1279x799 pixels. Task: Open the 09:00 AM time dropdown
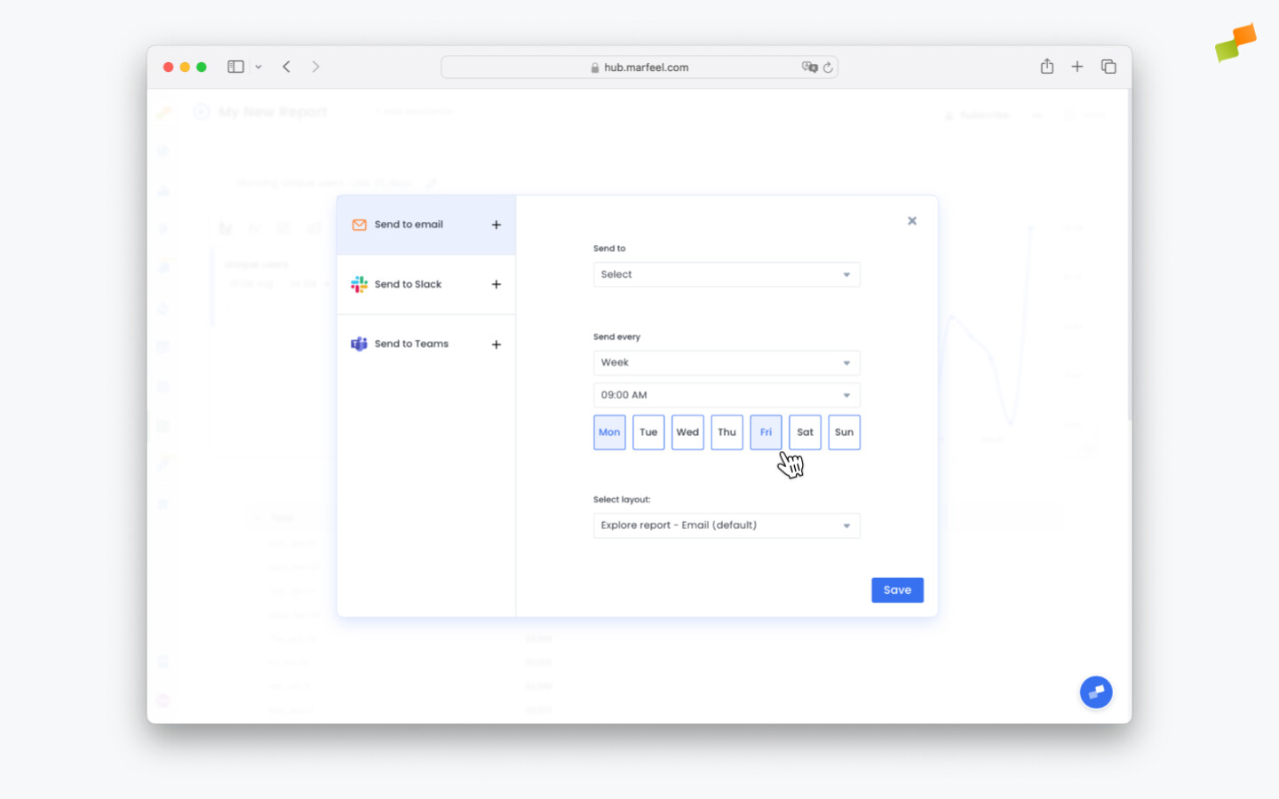(x=727, y=395)
